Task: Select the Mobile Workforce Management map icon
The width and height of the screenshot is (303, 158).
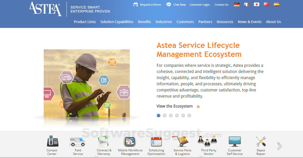Action: [130, 141]
